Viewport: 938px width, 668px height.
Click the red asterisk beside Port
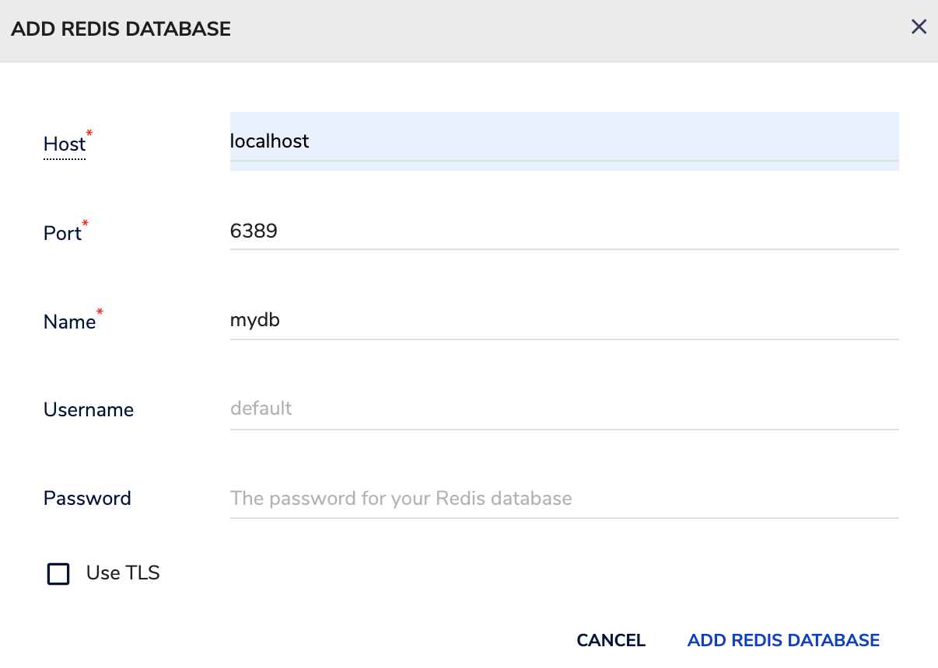[86, 224]
